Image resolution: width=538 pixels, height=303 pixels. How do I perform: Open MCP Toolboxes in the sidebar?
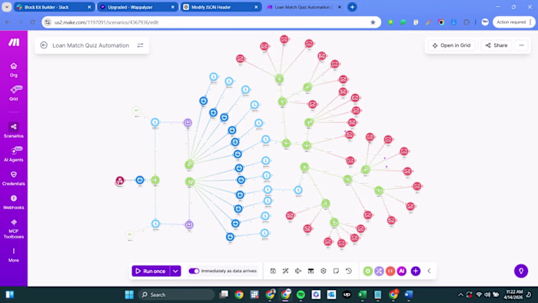pyautogui.click(x=13, y=228)
